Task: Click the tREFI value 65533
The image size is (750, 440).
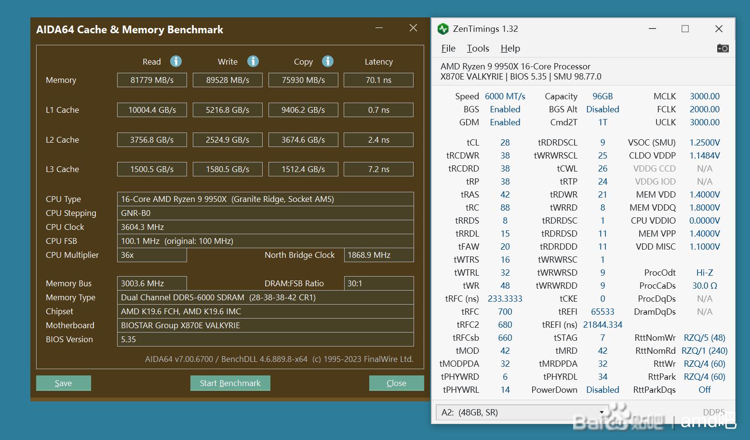Action: pyautogui.click(x=603, y=312)
